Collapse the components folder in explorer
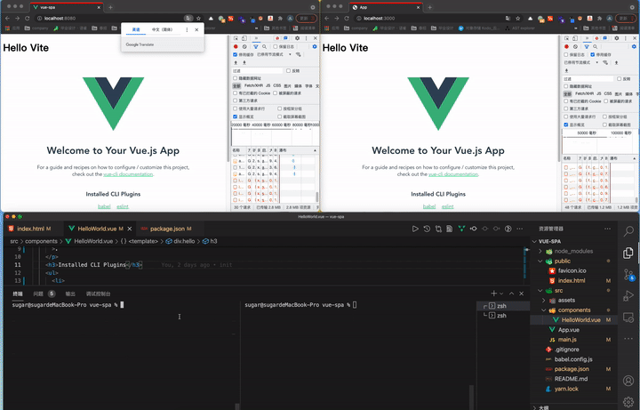640x410 pixels. tap(544, 310)
